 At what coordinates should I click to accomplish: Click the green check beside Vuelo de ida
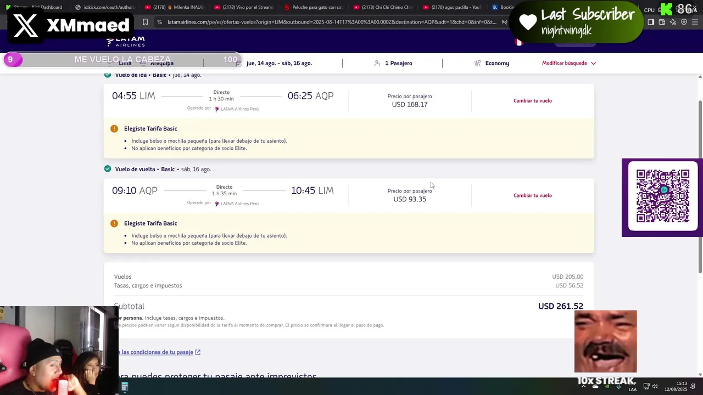pyautogui.click(x=108, y=75)
